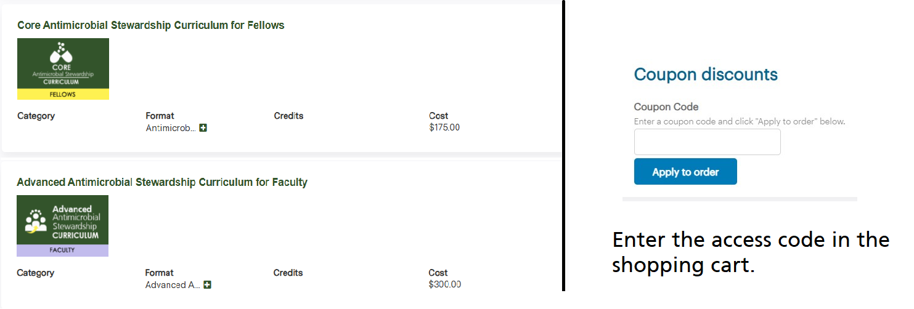Click the Coupon Code field label
The image size is (914, 309).
[x=666, y=107]
